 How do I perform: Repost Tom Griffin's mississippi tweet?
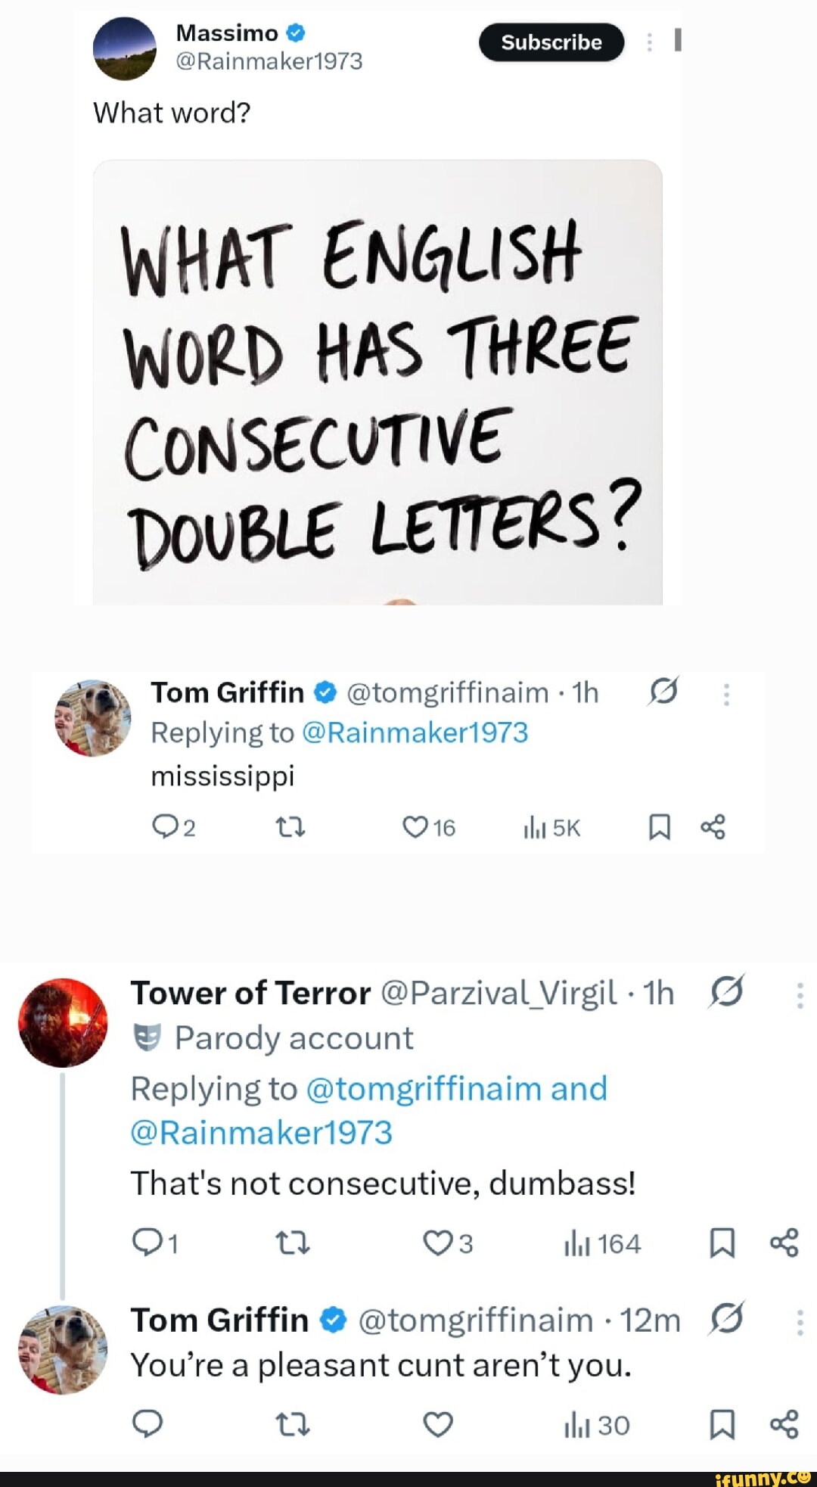(290, 827)
